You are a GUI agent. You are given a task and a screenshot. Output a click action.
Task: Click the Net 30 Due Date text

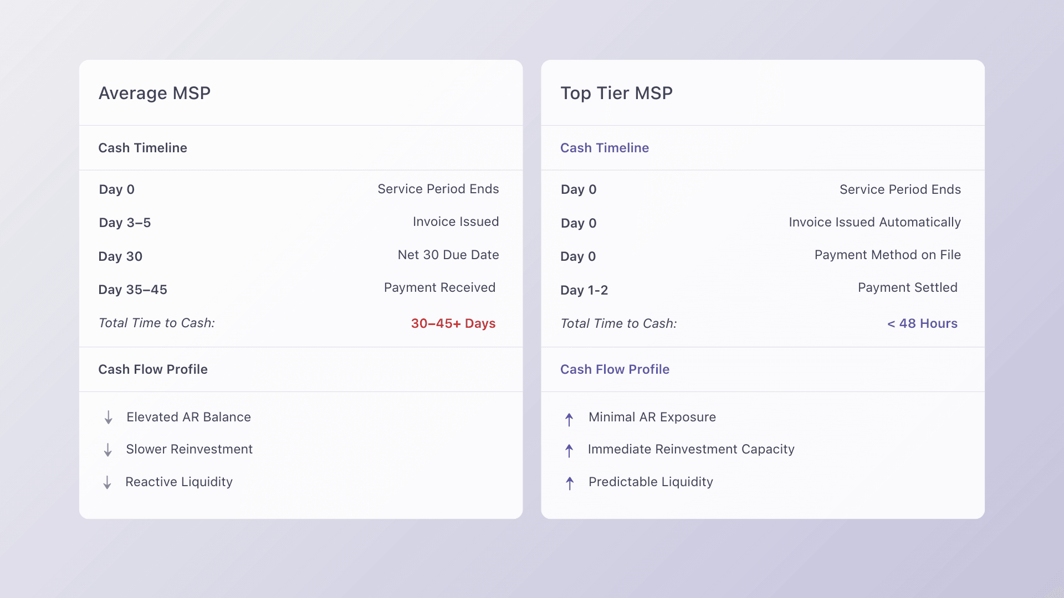[x=448, y=255]
